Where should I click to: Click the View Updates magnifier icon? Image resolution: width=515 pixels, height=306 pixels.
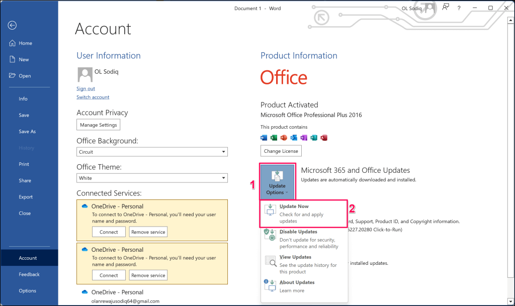click(270, 261)
